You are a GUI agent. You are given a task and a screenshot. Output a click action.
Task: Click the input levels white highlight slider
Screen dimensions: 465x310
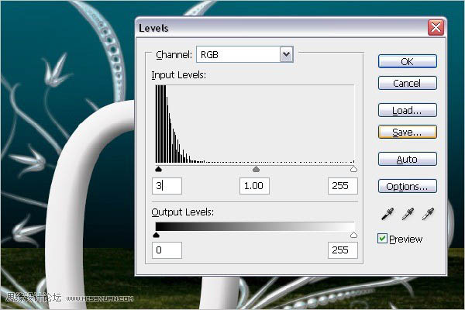(x=354, y=167)
